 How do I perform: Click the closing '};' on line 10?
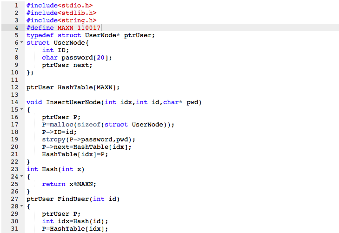[30, 73]
